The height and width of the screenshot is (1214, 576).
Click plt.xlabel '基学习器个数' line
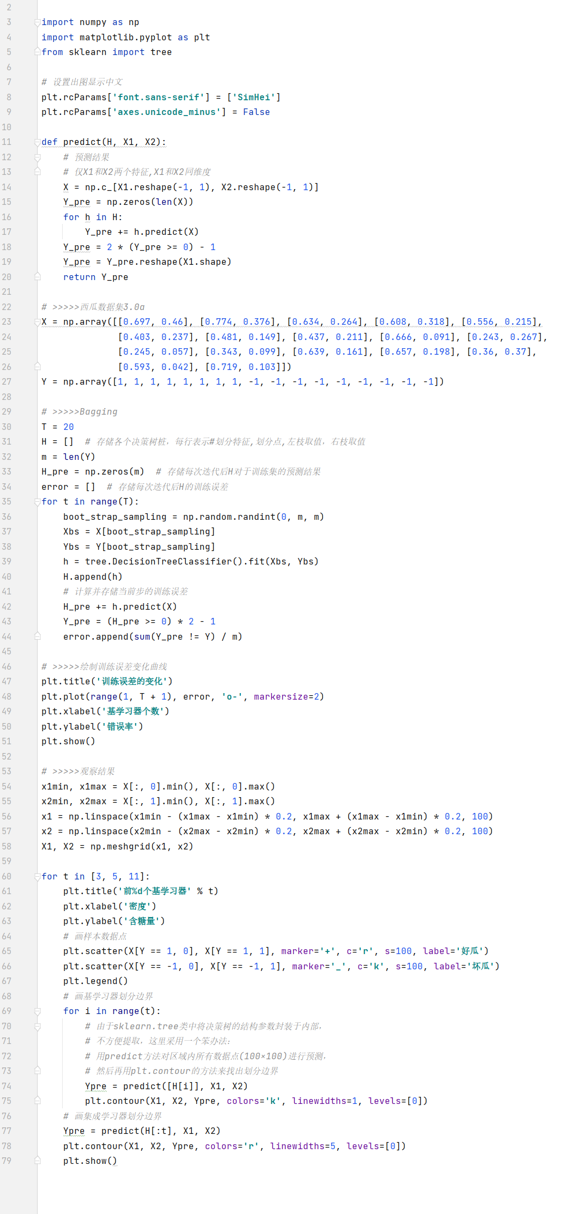click(x=106, y=712)
